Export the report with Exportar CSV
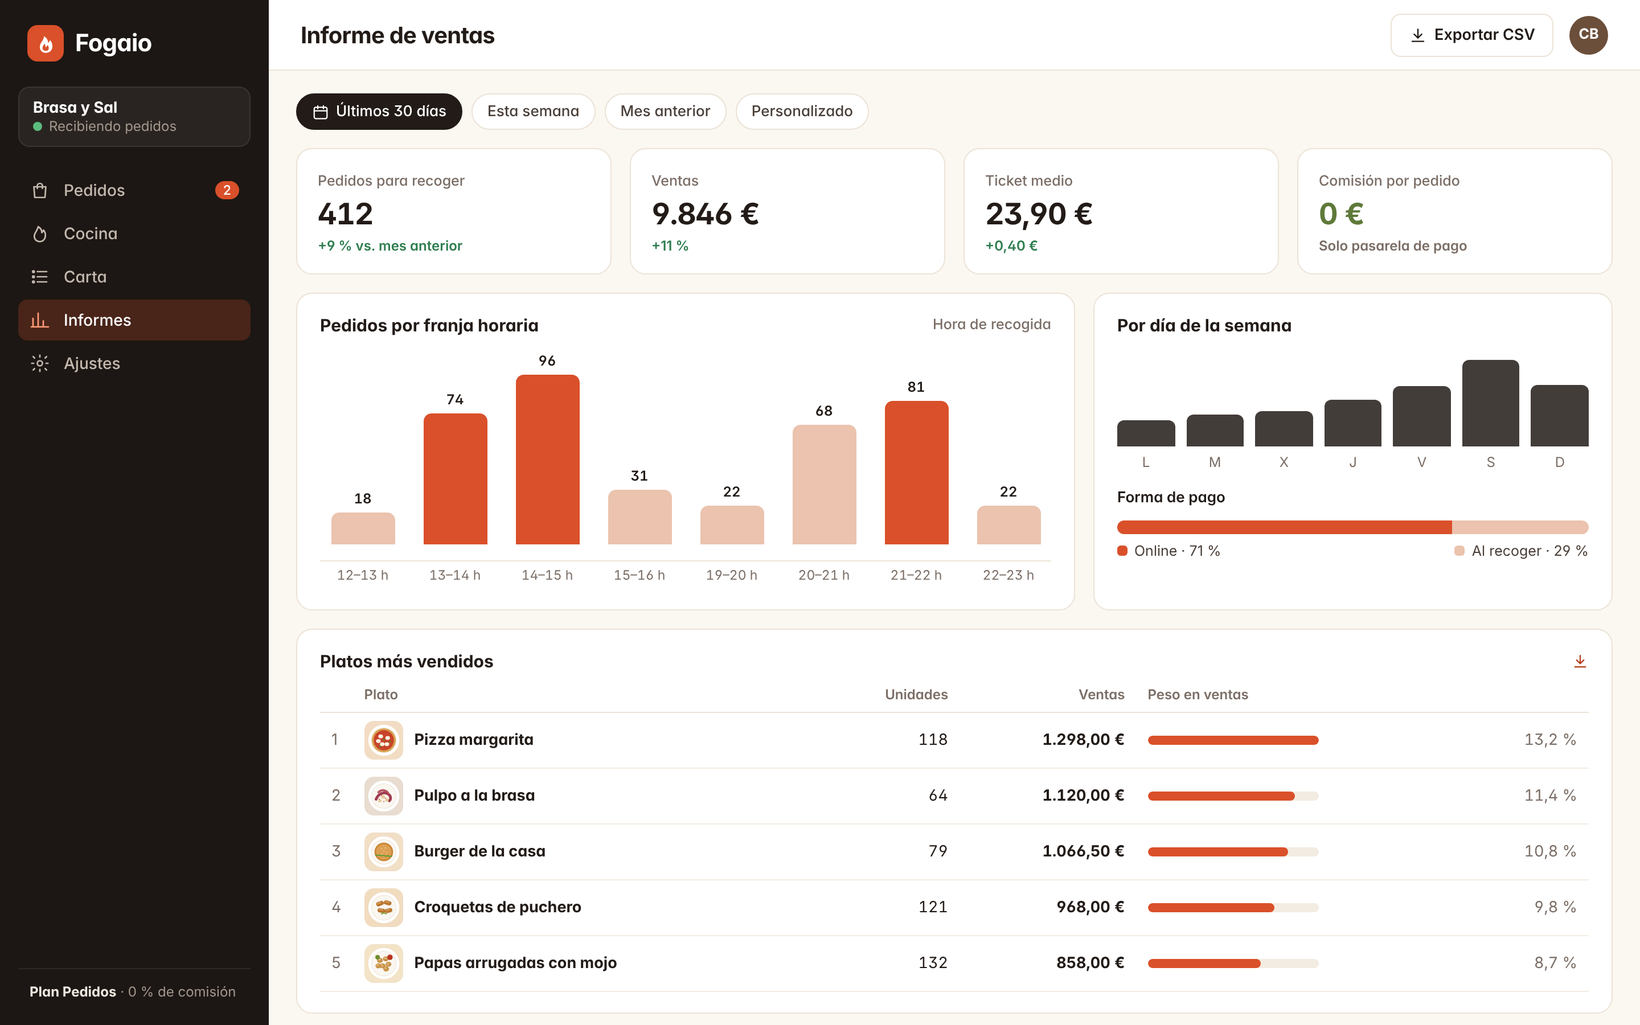This screenshot has height=1025, width=1640. (x=1471, y=35)
